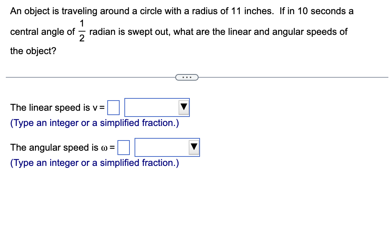Select the unit selector field next to the ω answer
The height and width of the screenshot is (228, 392).
click(x=167, y=147)
